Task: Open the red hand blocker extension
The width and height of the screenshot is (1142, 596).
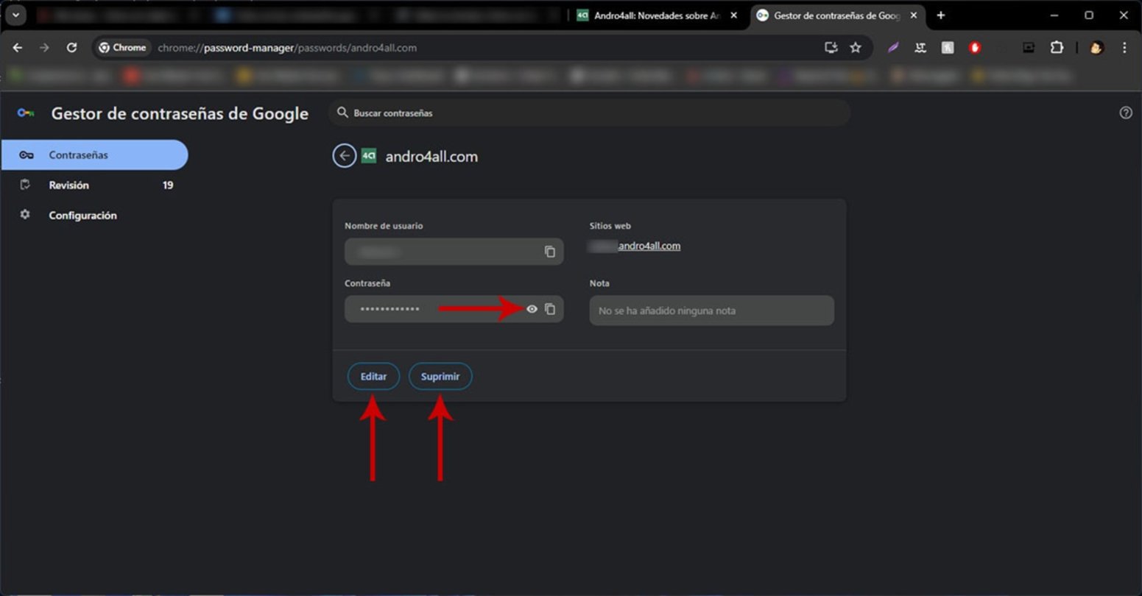Action: 975,48
